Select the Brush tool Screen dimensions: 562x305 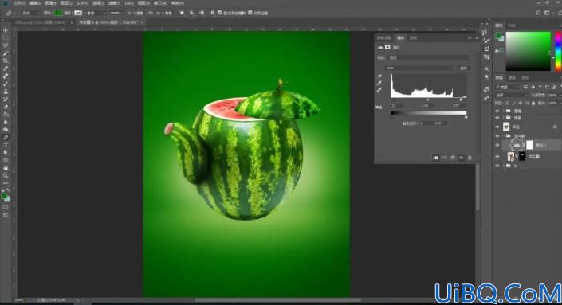(6, 84)
